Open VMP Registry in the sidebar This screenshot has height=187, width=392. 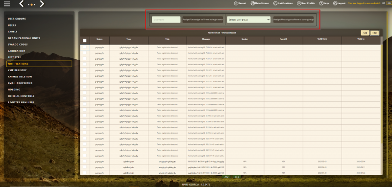pyautogui.click(x=17, y=70)
